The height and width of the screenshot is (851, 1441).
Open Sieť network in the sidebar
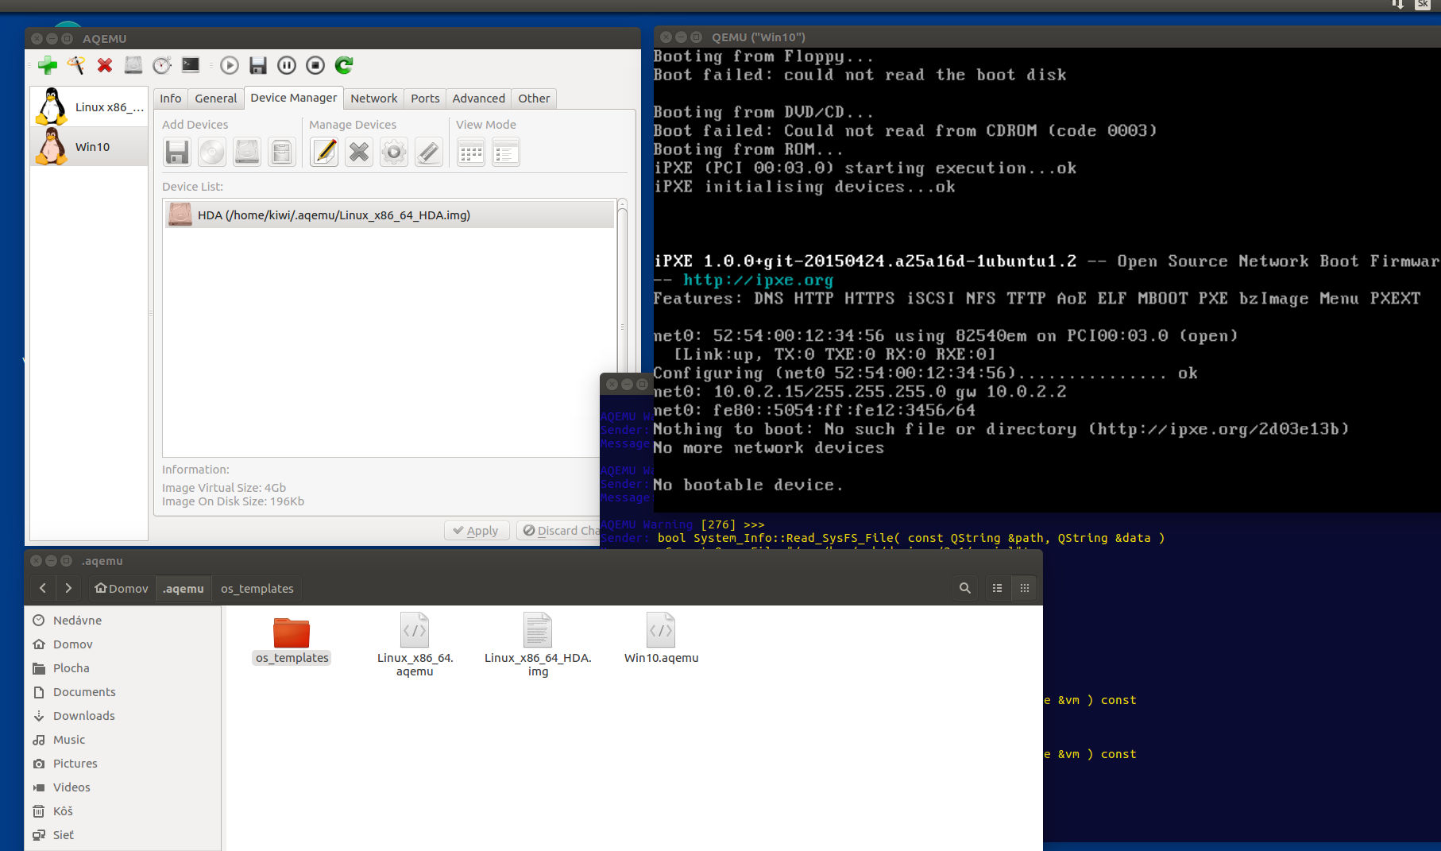[123, 834]
